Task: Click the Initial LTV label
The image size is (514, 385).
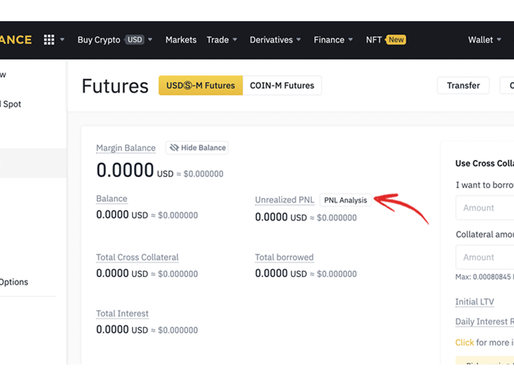Action: 475,302
